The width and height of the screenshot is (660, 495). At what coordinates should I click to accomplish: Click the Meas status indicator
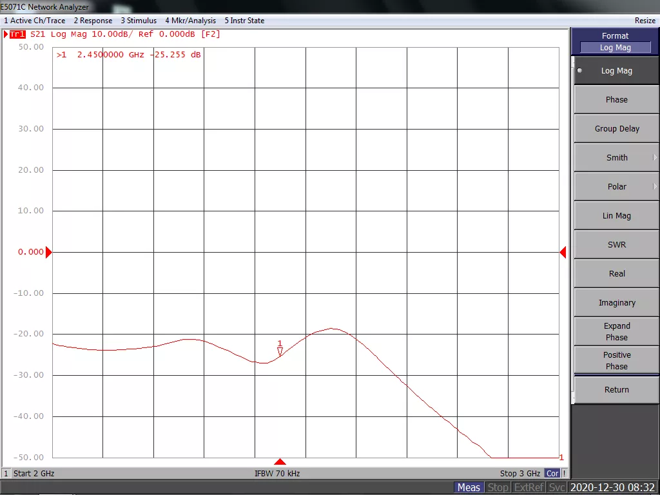click(469, 487)
